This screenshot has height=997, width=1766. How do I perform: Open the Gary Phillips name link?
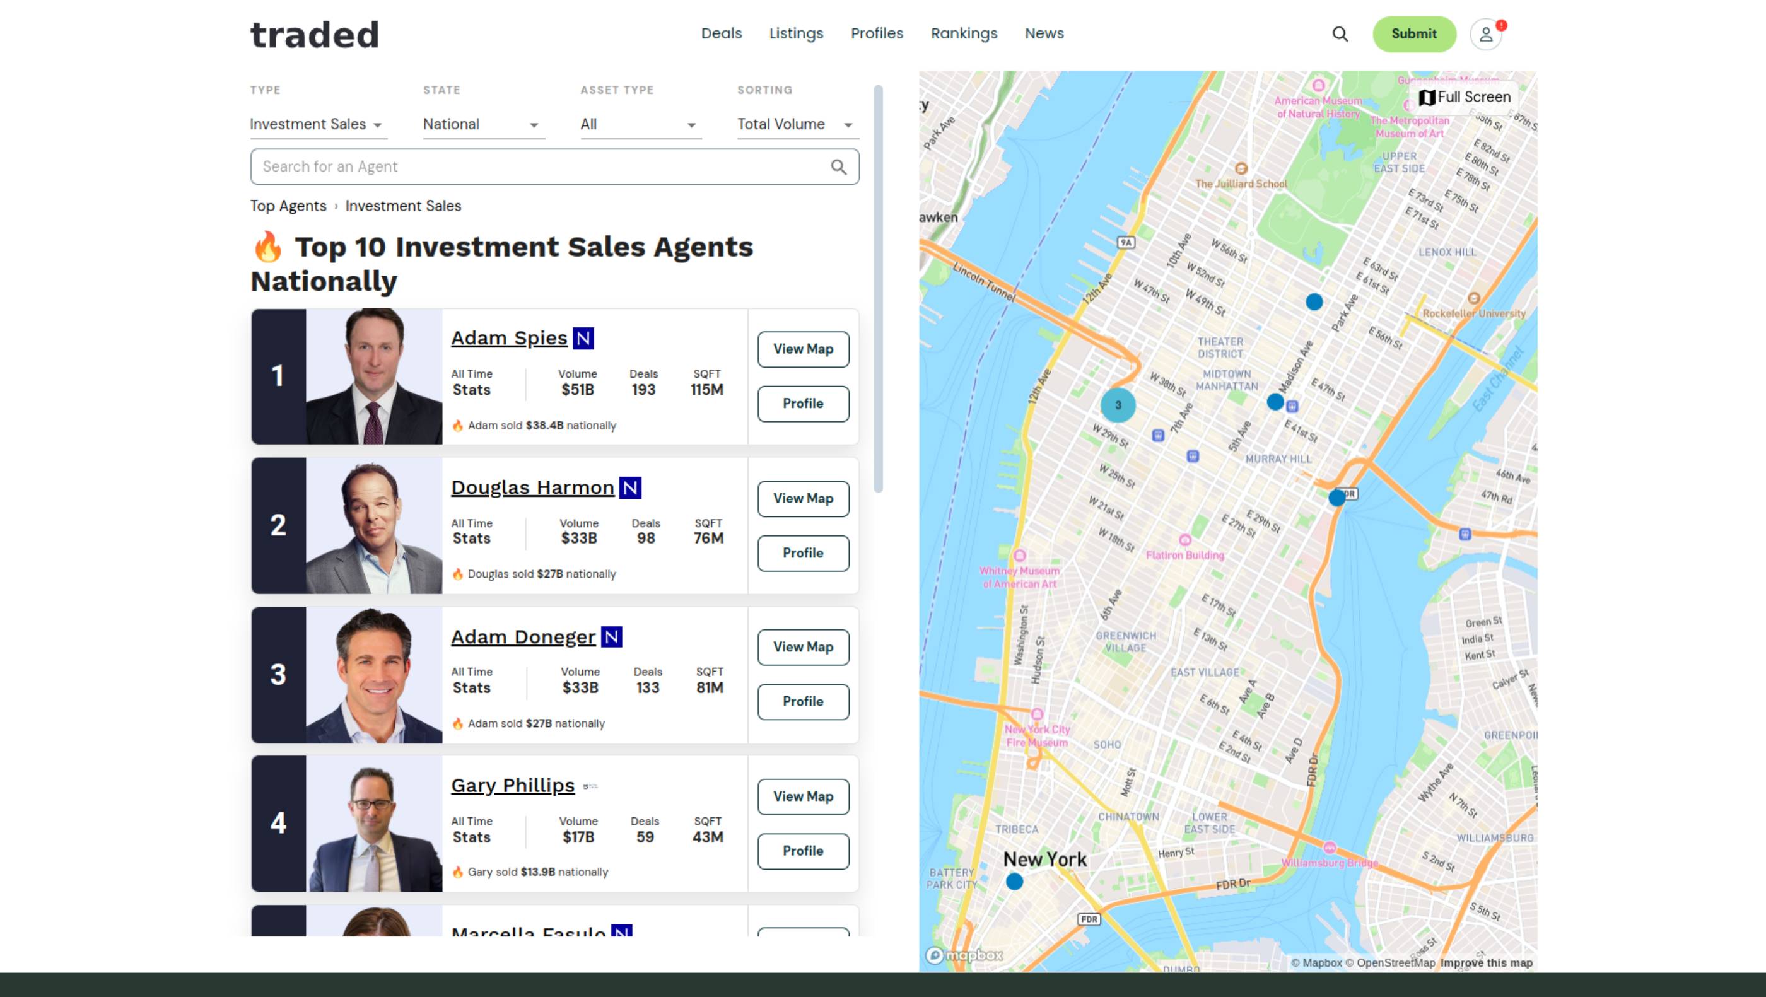click(x=513, y=786)
